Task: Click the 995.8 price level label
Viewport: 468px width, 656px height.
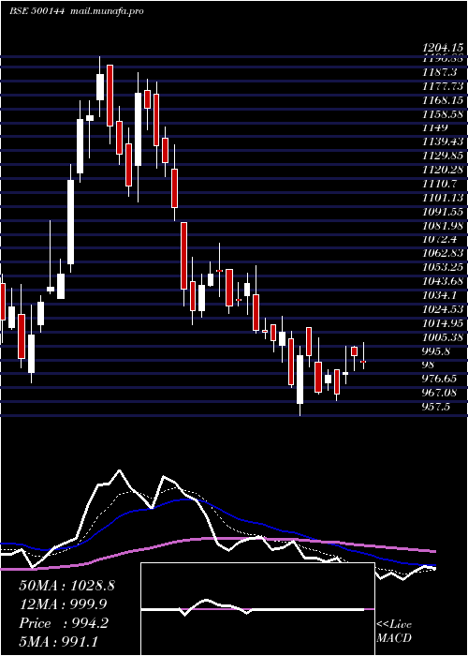Action: [x=437, y=351]
